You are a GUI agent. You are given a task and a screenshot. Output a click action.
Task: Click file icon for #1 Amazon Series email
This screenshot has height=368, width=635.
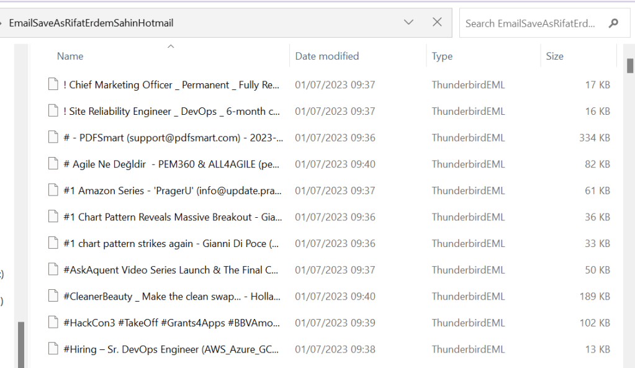[x=53, y=190]
